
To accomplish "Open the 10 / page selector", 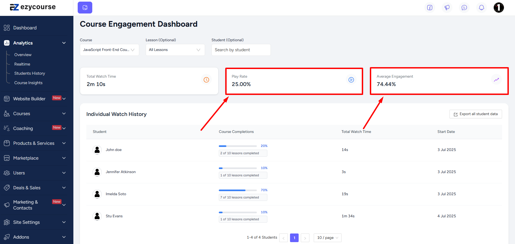I will pyautogui.click(x=328, y=238).
